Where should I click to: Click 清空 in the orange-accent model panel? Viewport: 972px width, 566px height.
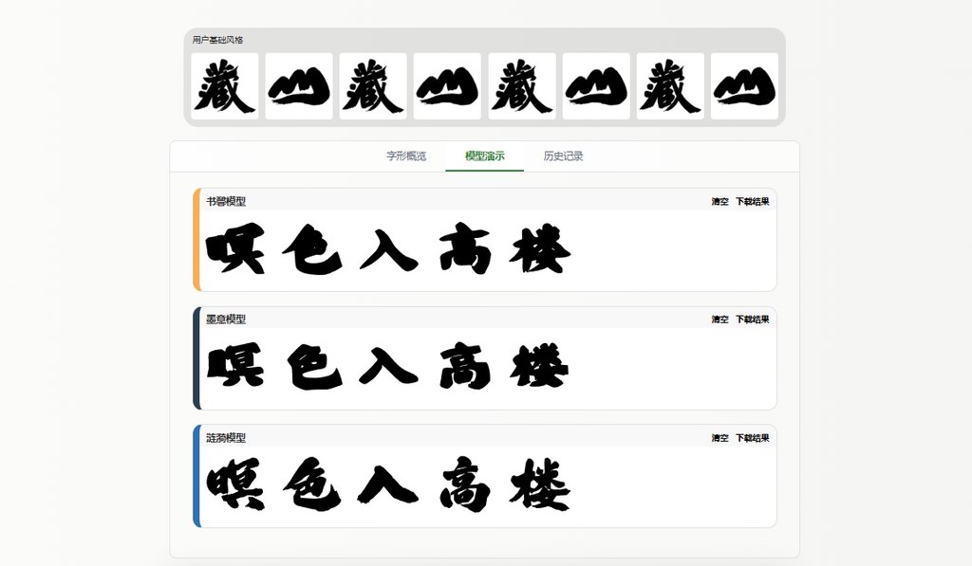pos(720,201)
